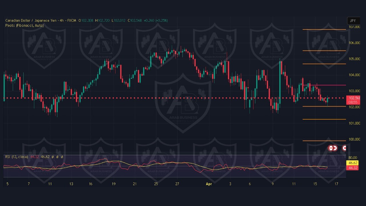The image size is (366, 206).
Task: Click date 15 on the time axis
Action: pos(315,184)
